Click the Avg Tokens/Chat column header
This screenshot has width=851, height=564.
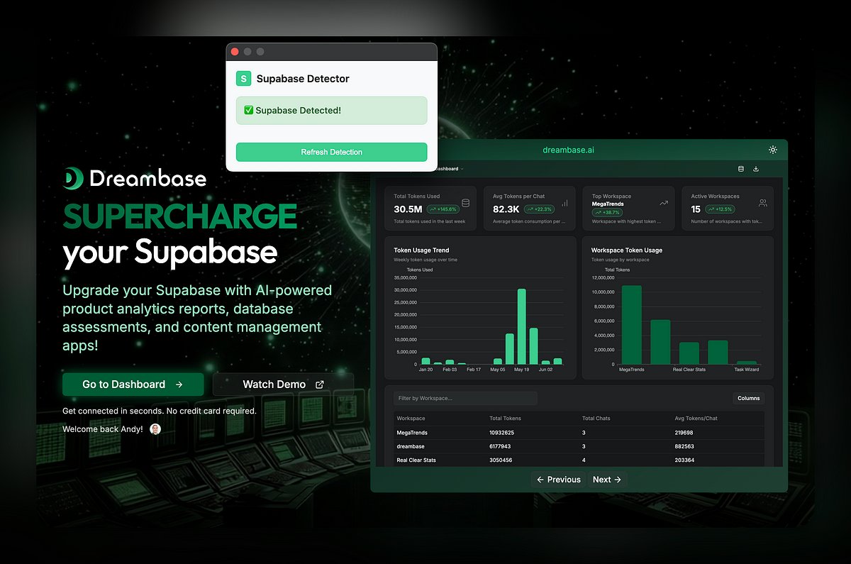point(696,419)
